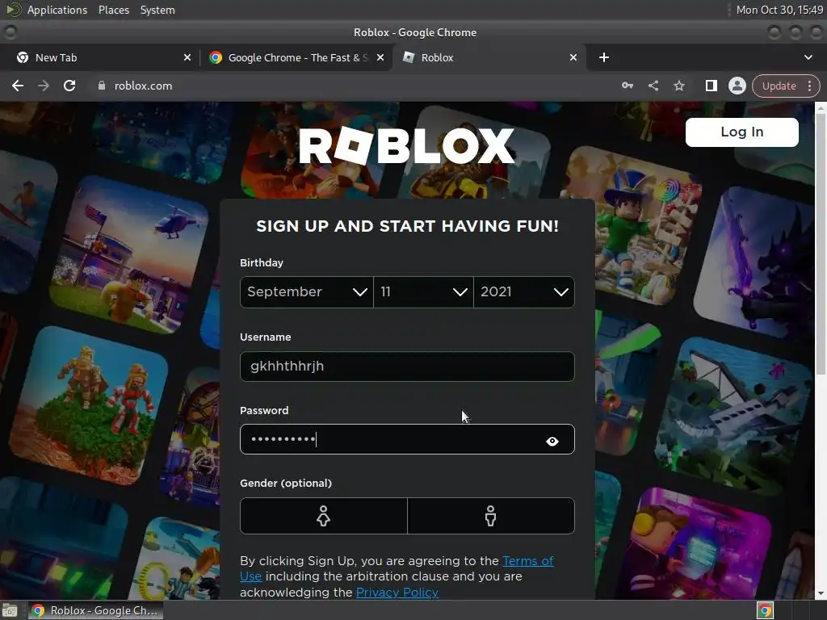Click the clock showing Mon Oct 30
The width and height of the screenshot is (827, 620).
[x=779, y=10]
